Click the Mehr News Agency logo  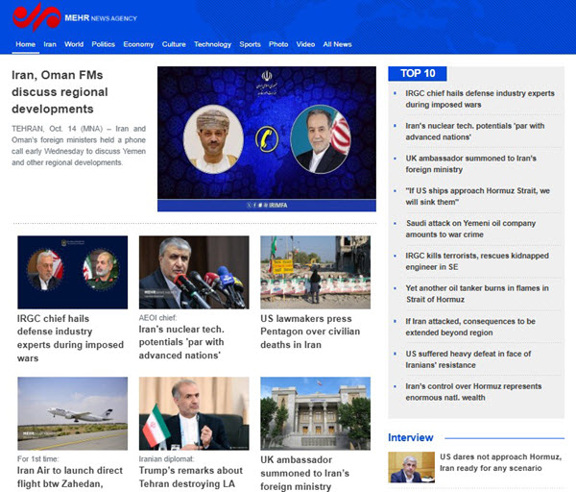[x=75, y=17]
